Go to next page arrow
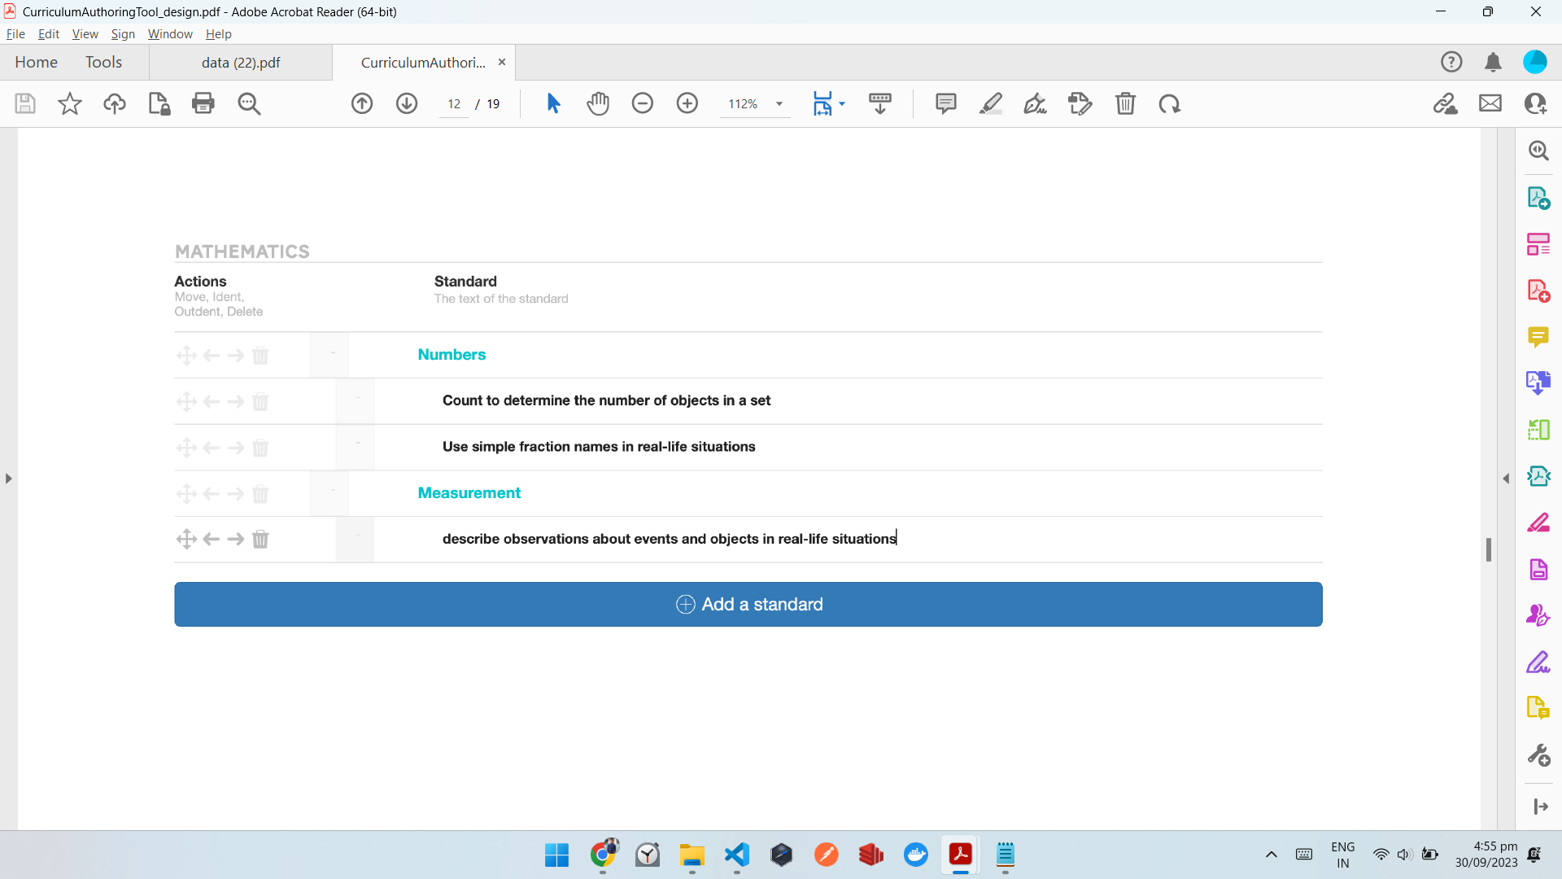1562x879 pixels. coord(407,103)
